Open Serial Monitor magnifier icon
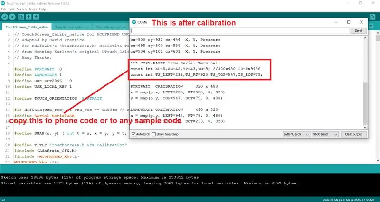This screenshot has height=202, width=380. [x=372, y=17]
